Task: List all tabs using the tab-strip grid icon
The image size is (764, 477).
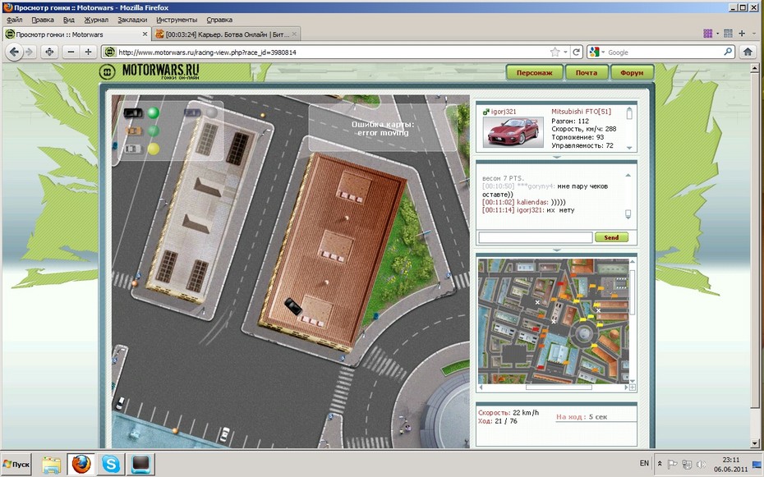Action: (728, 33)
